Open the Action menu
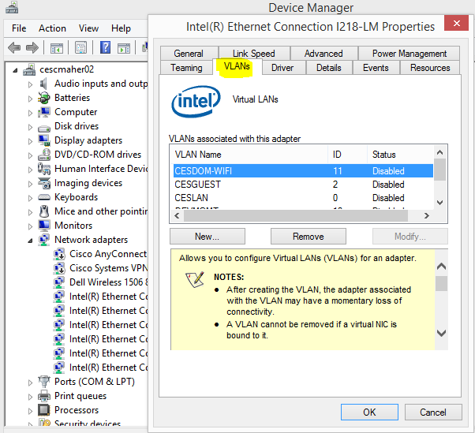 [52, 28]
